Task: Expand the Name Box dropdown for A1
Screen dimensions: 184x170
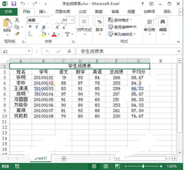Action: (29, 51)
